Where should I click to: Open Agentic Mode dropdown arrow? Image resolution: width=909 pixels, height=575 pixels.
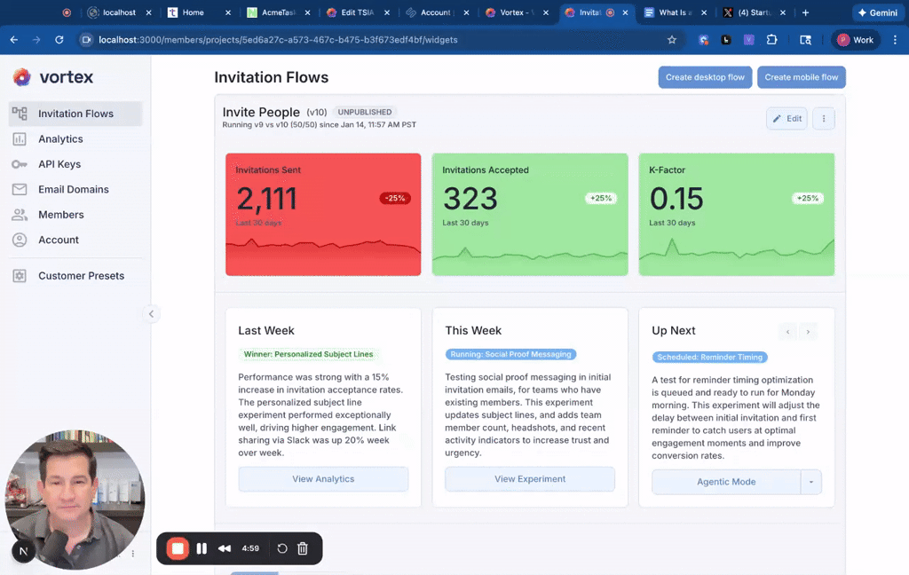point(811,482)
